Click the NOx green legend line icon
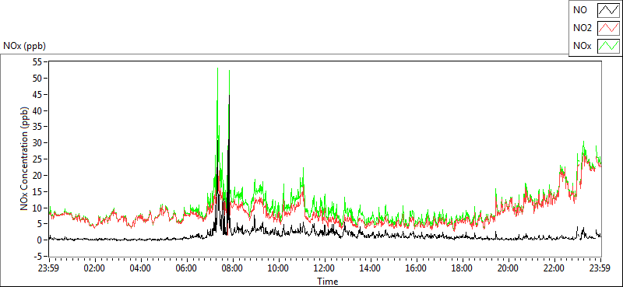This screenshot has height=287, width=623. click(x=609, y=46)
